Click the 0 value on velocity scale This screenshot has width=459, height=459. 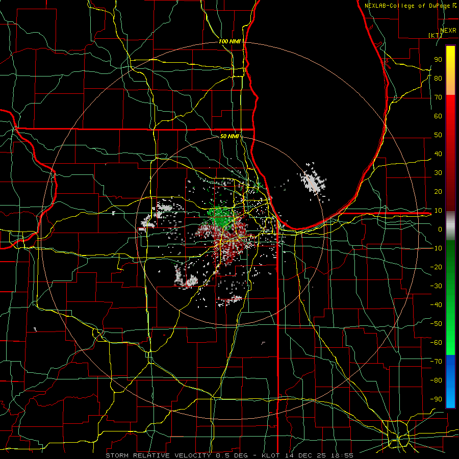440,229
